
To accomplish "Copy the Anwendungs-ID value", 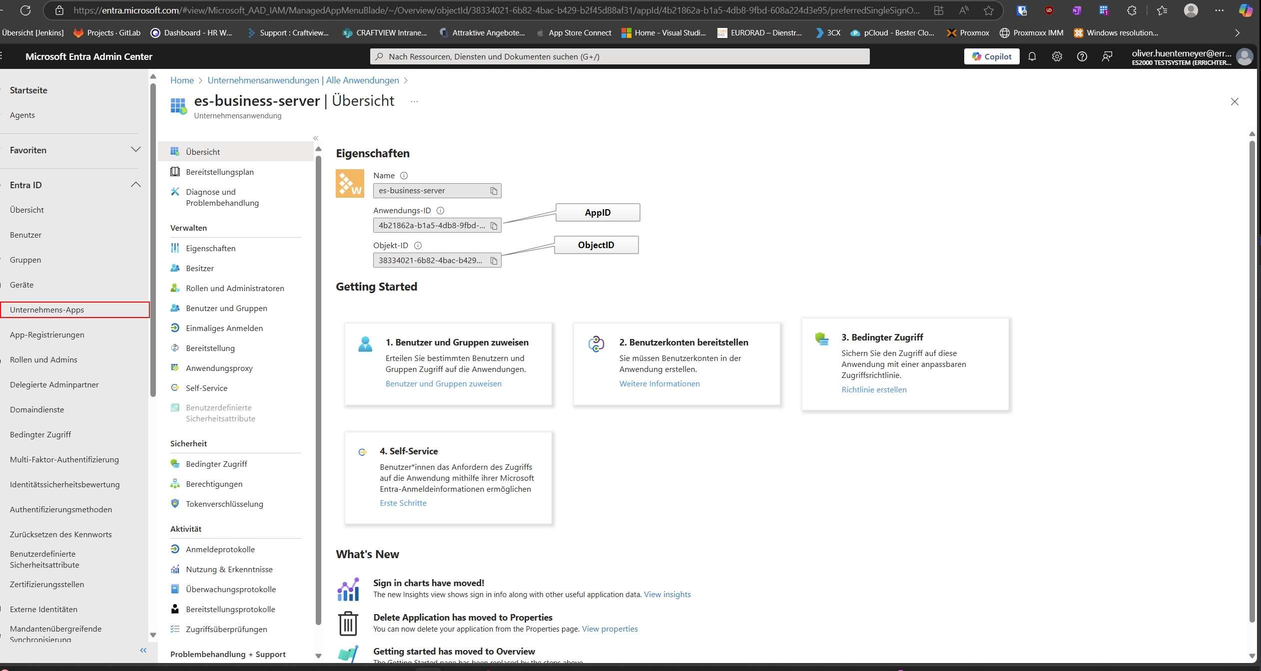I will coord(494,226).
